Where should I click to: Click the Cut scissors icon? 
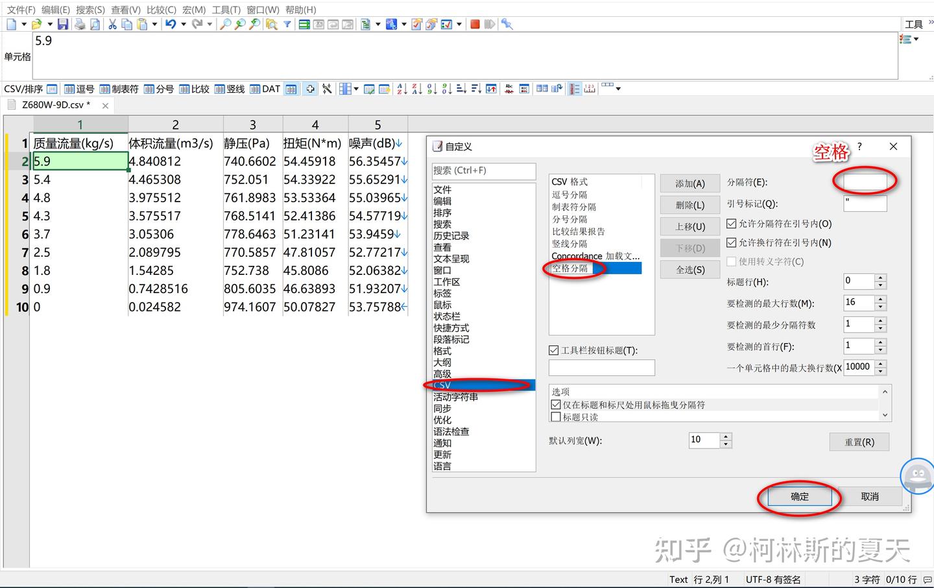(112, 24)
